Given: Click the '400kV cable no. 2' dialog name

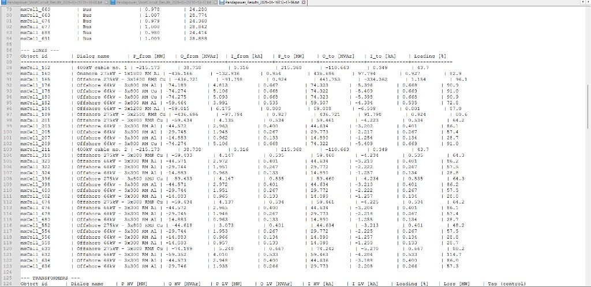Looking at the screenshot, I should [101, 149].
